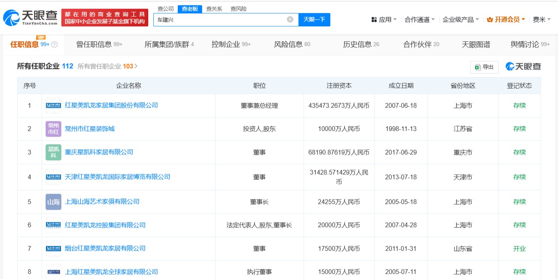Click the 红星美凯龙家居集团 company logo thumbnail

(x=53, y=105)
